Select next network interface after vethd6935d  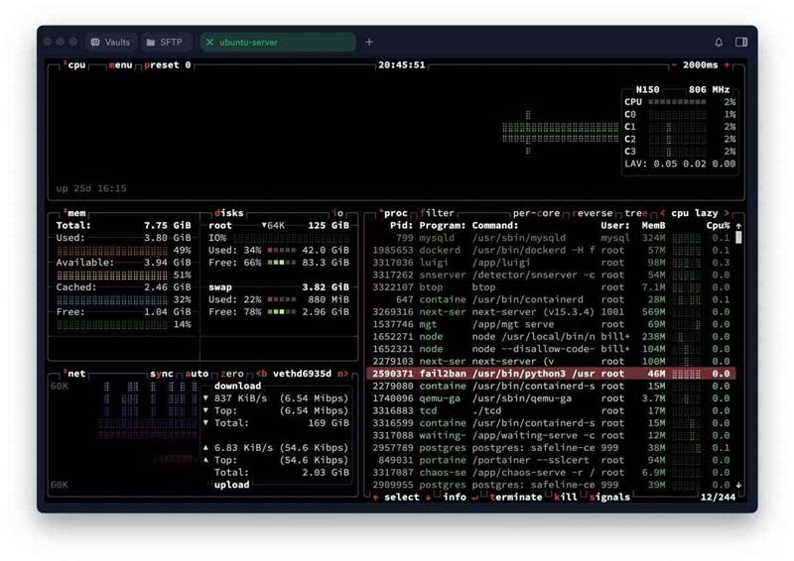pos(343,374)
